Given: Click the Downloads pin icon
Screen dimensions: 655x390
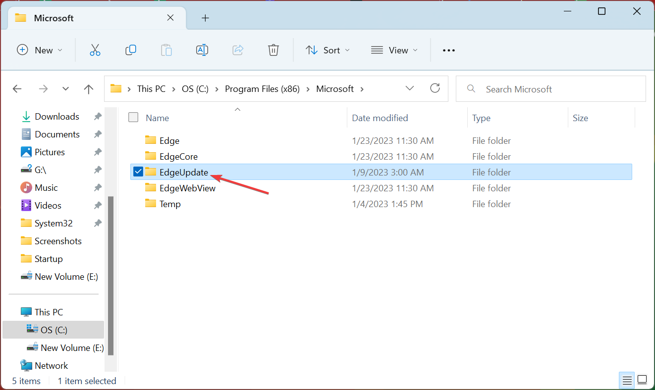Looking at the screenshot, I should point(98,117).
